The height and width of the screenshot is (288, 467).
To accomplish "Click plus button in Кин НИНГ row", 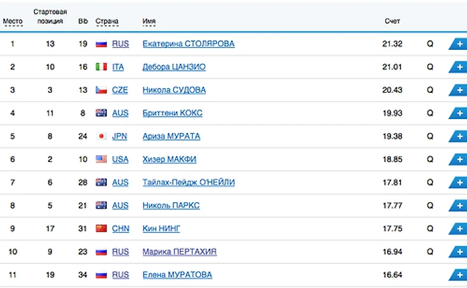I will 459,228.
